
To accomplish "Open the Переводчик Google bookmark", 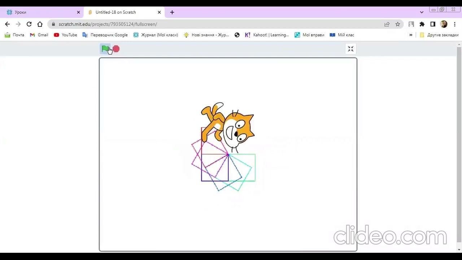I will [105, 35].
